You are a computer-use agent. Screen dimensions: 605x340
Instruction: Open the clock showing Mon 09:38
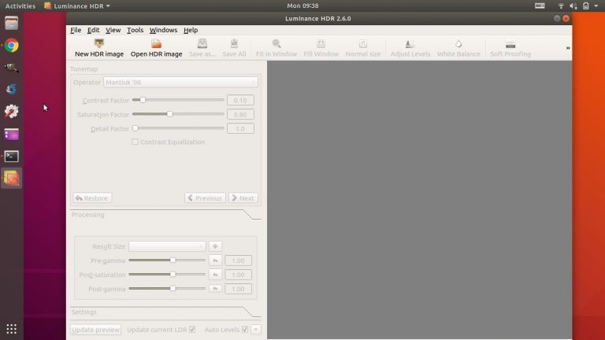click(302, 6)
